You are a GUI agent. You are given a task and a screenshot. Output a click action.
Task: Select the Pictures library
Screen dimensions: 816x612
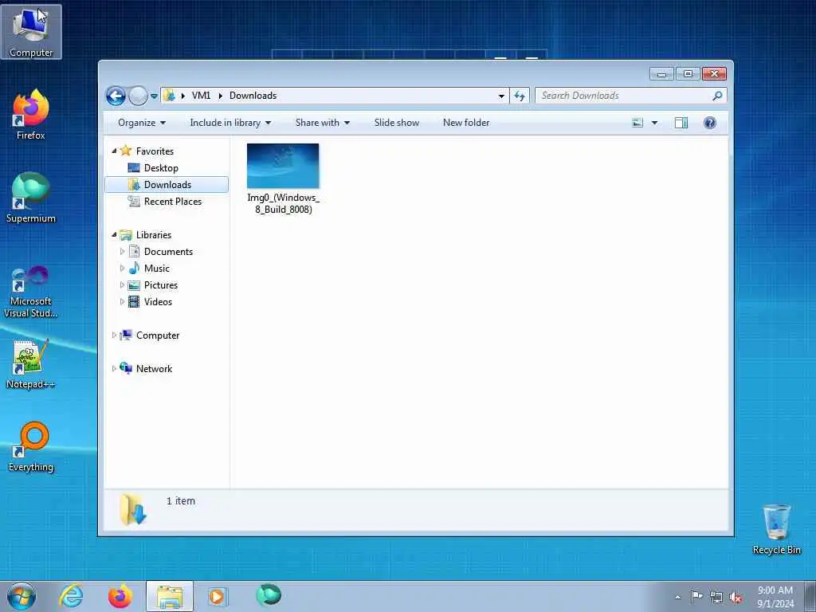tap(161, 285)
